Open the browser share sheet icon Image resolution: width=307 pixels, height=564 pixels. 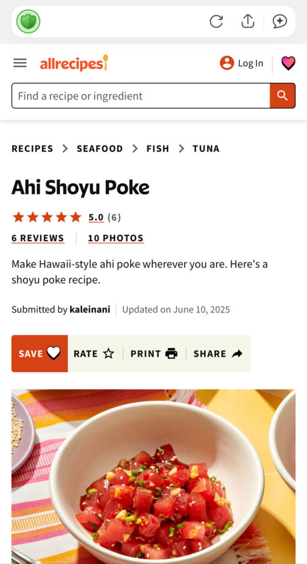tap(247, 21)
